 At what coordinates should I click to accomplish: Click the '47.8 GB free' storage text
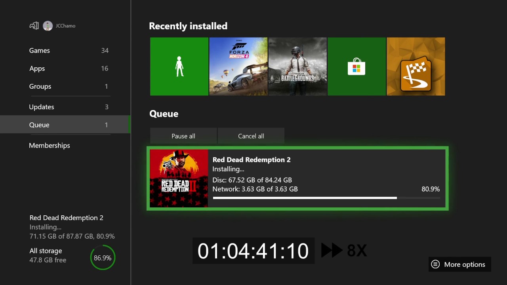[x=48, y=260]
